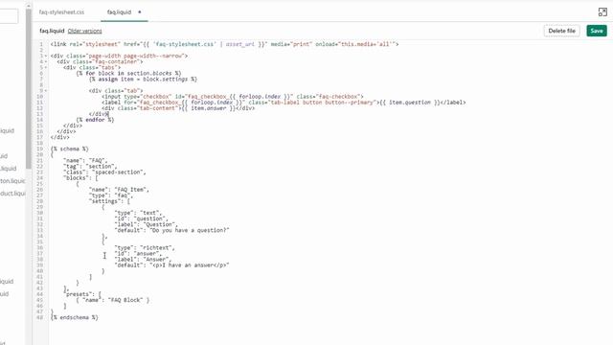Switch to the faq-stylesheet.css tab
This screenshot has width=613, height=345.
pyautogui.click(x=61, y=12)
